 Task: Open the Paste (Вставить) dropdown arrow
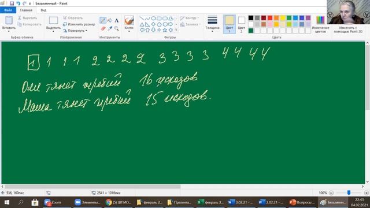(9, 31)
